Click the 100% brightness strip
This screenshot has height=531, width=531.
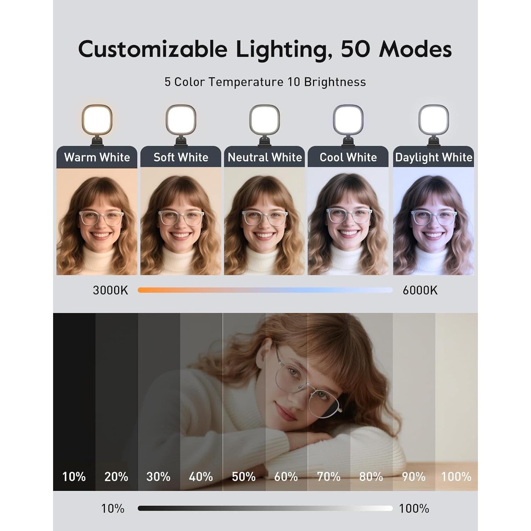(x=456, y=402)
